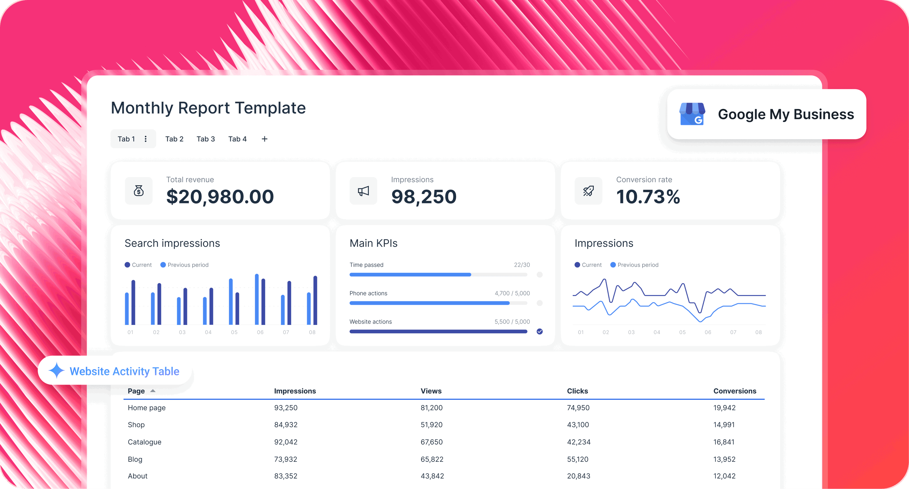This screenshot has height=489, width=909.
Task: Click the Google My Business storefront logo
Action: pyautogui.click(x=691, y=114)
